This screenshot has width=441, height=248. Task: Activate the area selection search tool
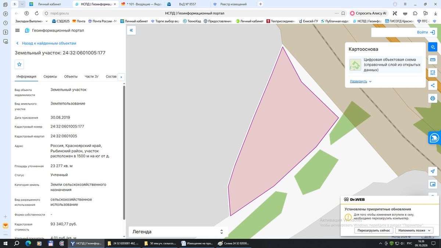point(433,73)
